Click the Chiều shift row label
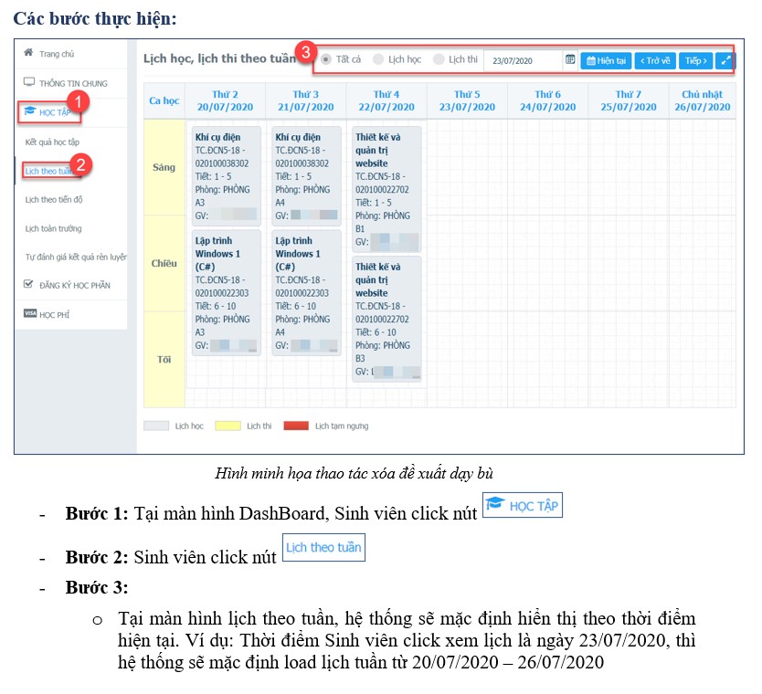The height and width of the screenshot is (694, 762). (x=164, y=263)
